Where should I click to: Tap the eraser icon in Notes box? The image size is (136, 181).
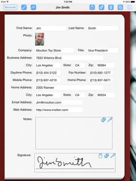tap(104, 120)
